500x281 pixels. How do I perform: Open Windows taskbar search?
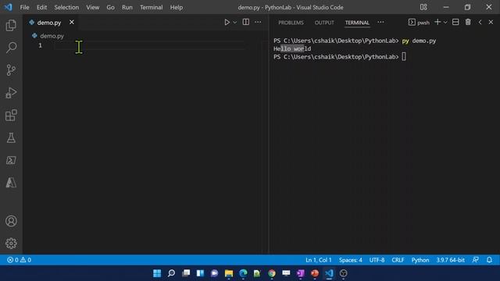click(x=171, y=273)
